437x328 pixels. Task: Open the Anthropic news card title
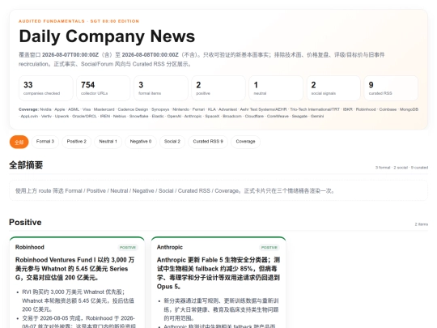(170, 247)
